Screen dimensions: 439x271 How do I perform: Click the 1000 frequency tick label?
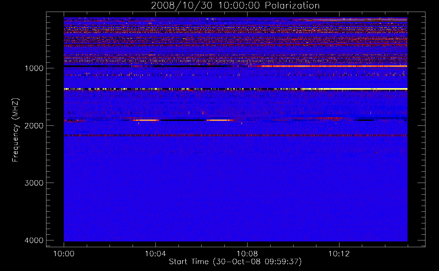pyautogui.click(x=34, y=68)
